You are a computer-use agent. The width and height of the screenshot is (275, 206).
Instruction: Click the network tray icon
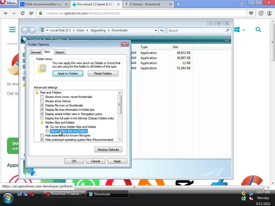tap(251, 193)
